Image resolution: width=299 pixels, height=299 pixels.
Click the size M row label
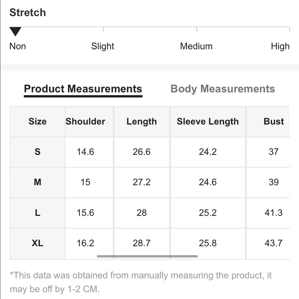click(38, 182)
